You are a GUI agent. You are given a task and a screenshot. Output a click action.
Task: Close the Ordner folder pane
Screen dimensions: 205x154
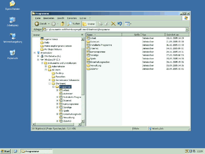coord(82,35)
